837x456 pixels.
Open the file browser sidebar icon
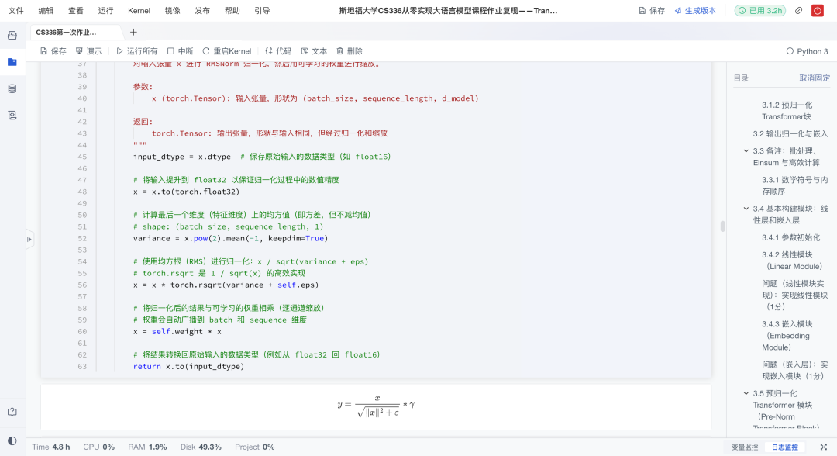pyautogui.click(x=11, y=62)
